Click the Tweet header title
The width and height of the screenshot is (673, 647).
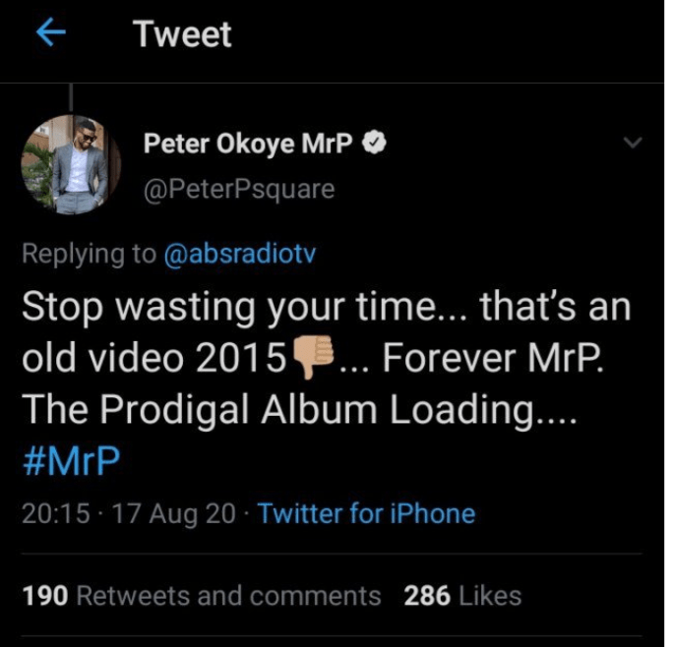click(183, 34)
